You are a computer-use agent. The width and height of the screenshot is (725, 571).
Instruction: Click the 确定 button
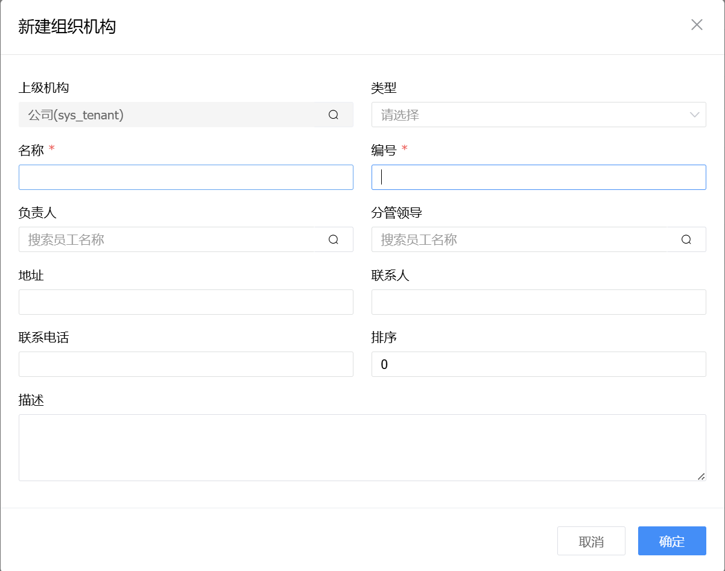pos(671,541)
